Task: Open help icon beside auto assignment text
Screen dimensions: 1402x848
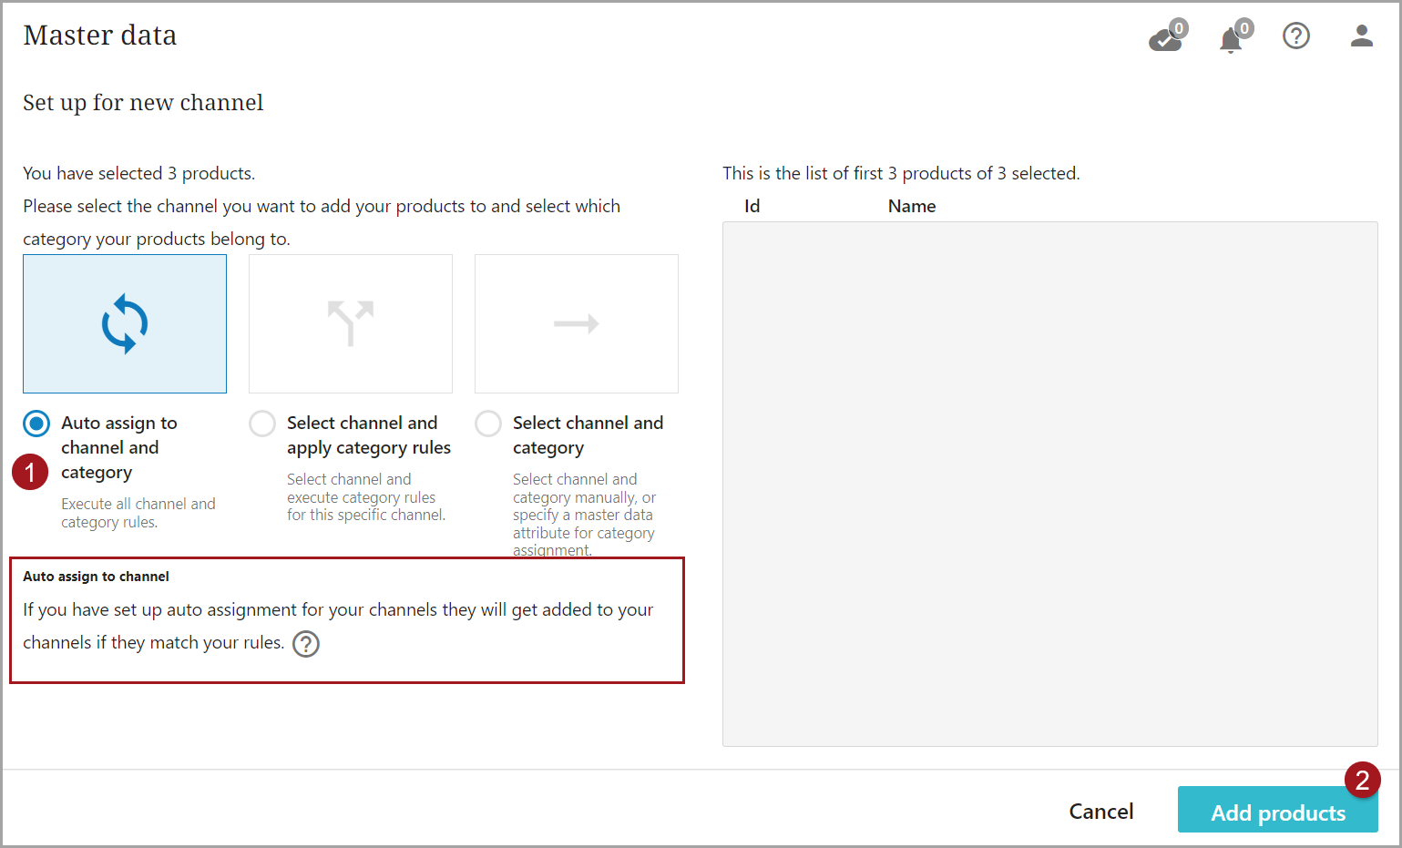Action: (306, 644)
